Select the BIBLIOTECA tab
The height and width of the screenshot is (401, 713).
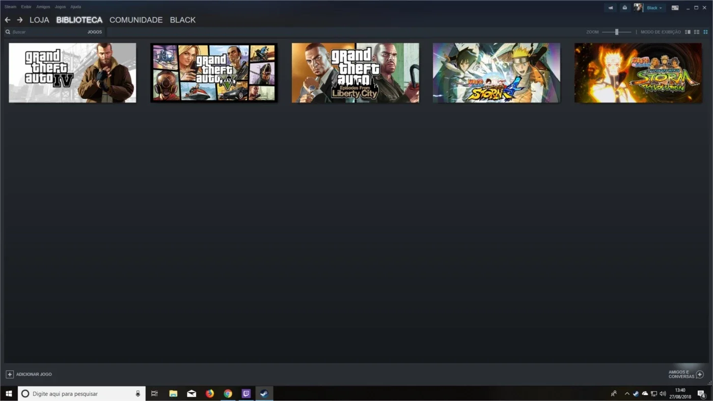point(79,20)
